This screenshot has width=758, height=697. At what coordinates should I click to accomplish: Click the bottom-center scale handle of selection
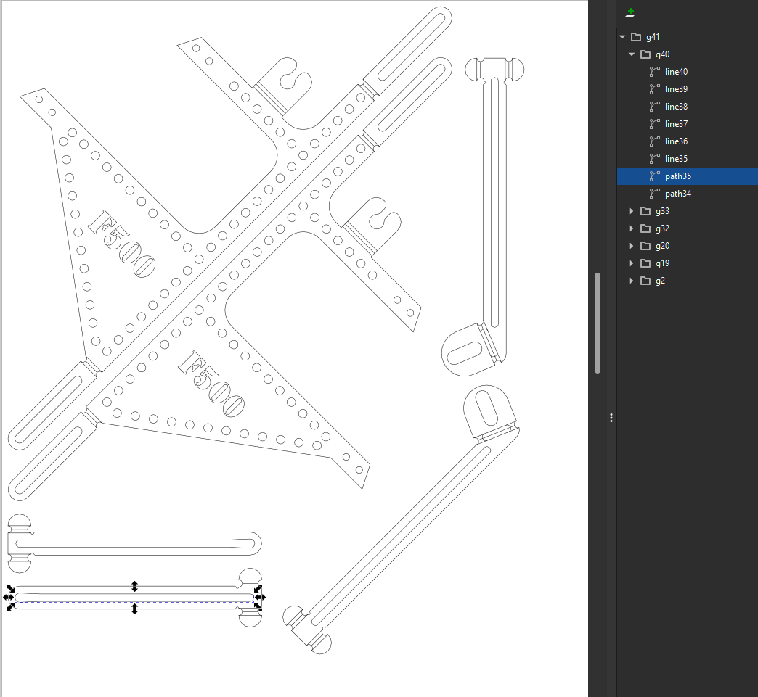click(x=134, y=609)
